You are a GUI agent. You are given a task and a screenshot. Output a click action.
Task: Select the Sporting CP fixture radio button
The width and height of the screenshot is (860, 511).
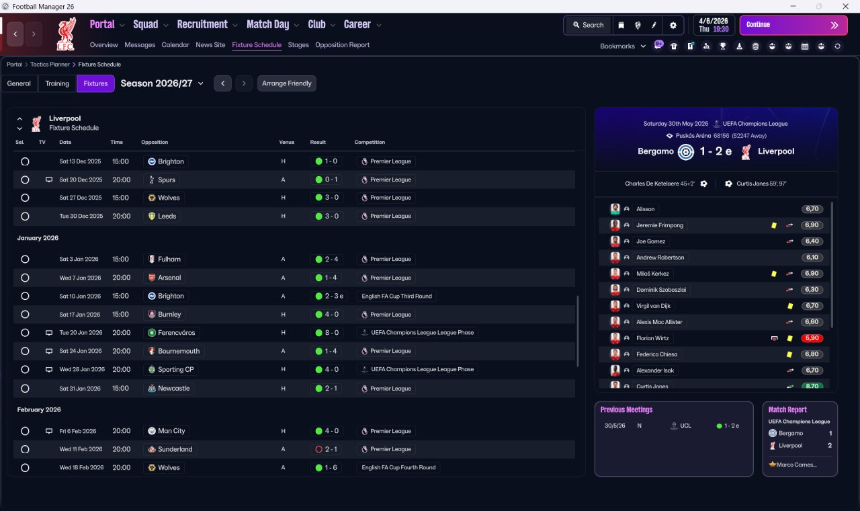(25, 369)
